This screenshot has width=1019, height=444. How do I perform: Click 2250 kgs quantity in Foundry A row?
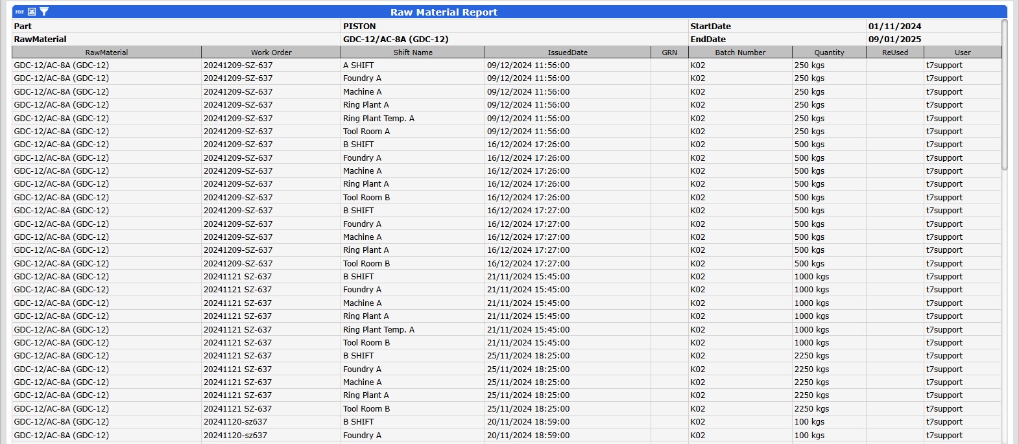coord(829,369)
